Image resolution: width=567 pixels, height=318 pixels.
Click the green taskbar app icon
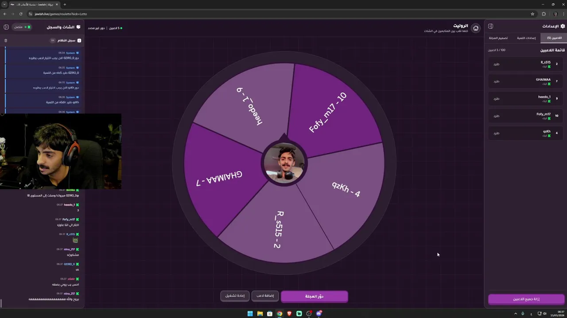299,314
